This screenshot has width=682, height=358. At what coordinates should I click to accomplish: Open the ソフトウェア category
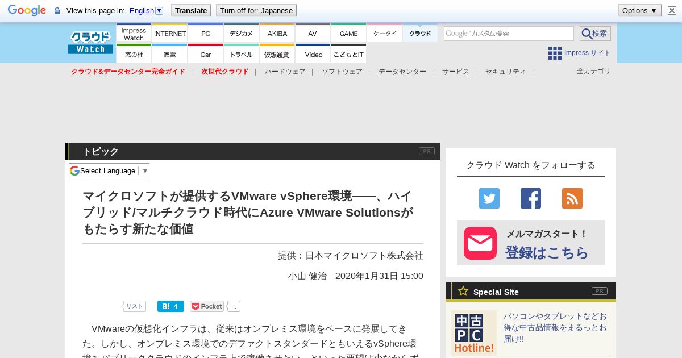coord(342,72)
